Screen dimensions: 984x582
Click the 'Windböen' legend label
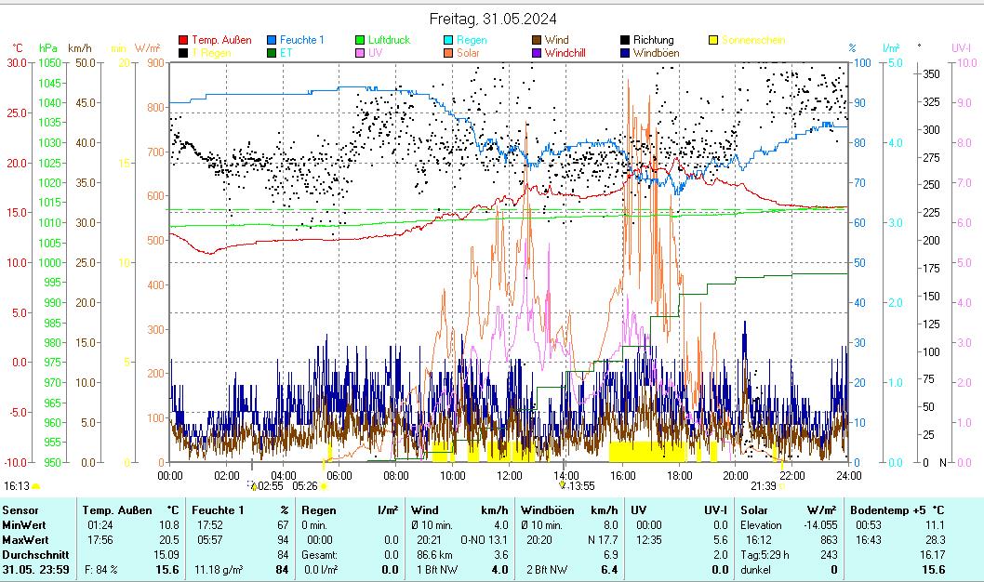[x=656, y=53]
